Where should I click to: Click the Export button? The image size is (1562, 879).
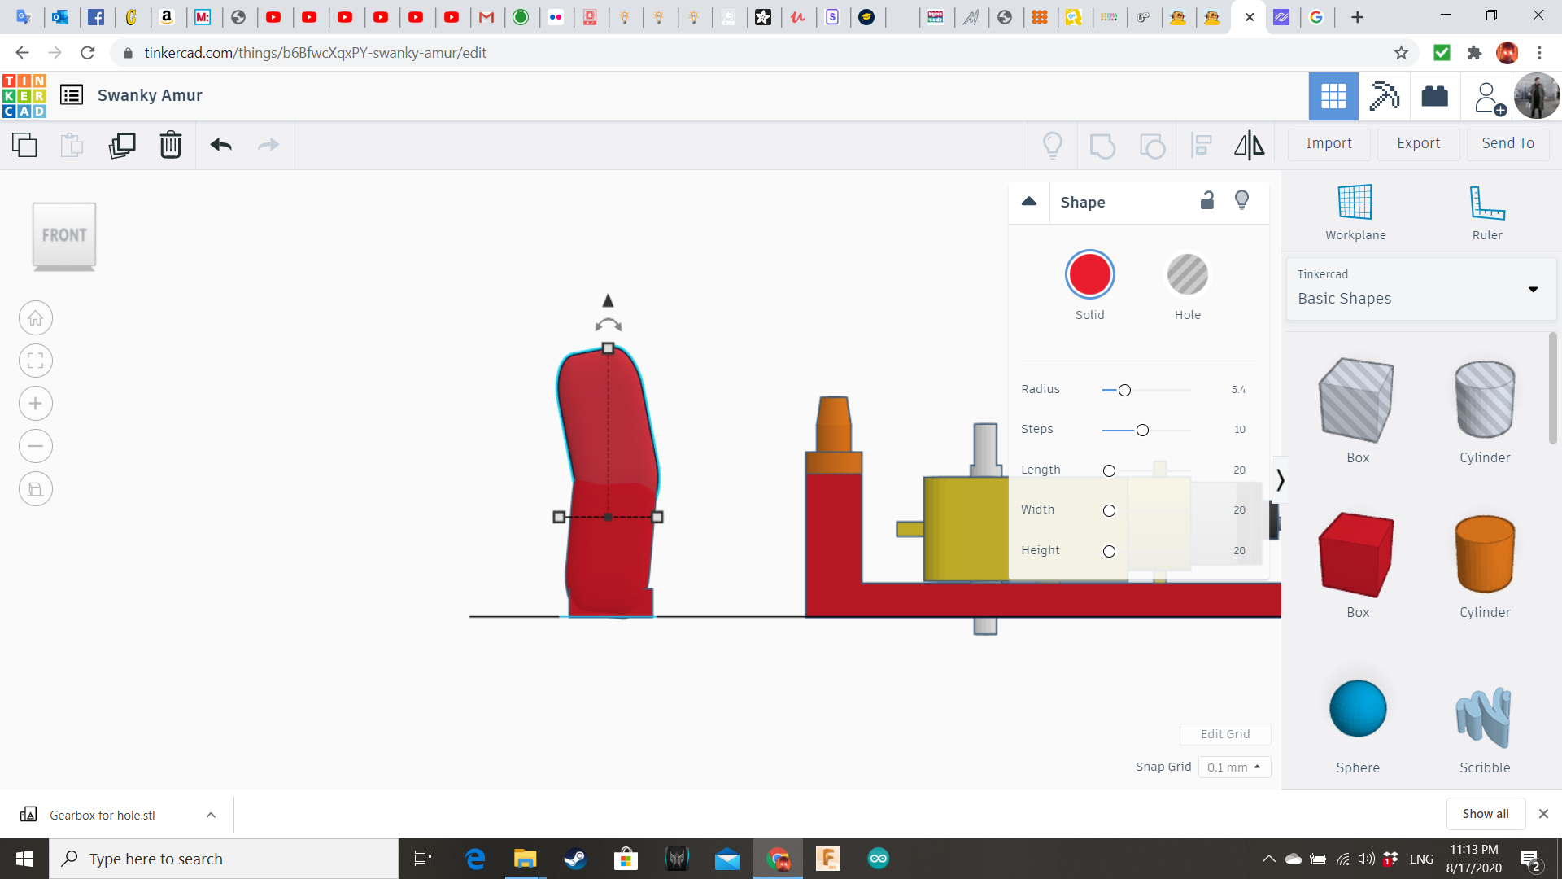[x=1418, y=143]
